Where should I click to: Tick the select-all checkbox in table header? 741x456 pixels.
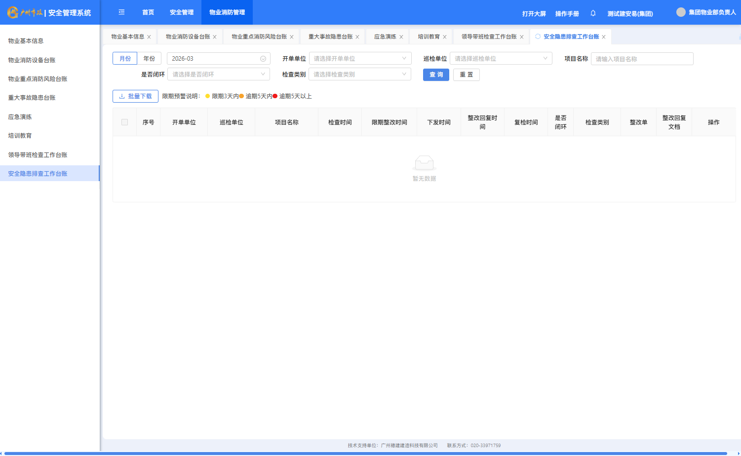pyautogui.click(x=125, y=122)
